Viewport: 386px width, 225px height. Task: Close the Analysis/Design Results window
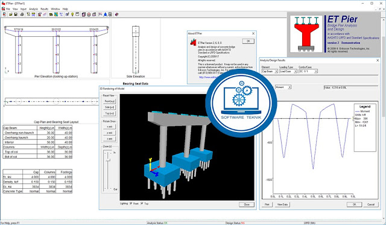coord(378,60)
